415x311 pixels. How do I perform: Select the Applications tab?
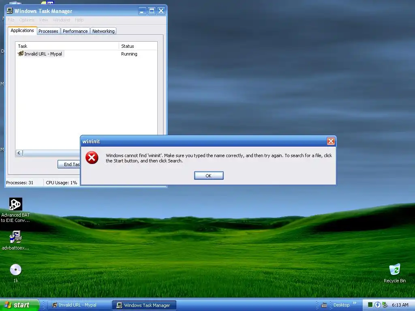[22, 30]
